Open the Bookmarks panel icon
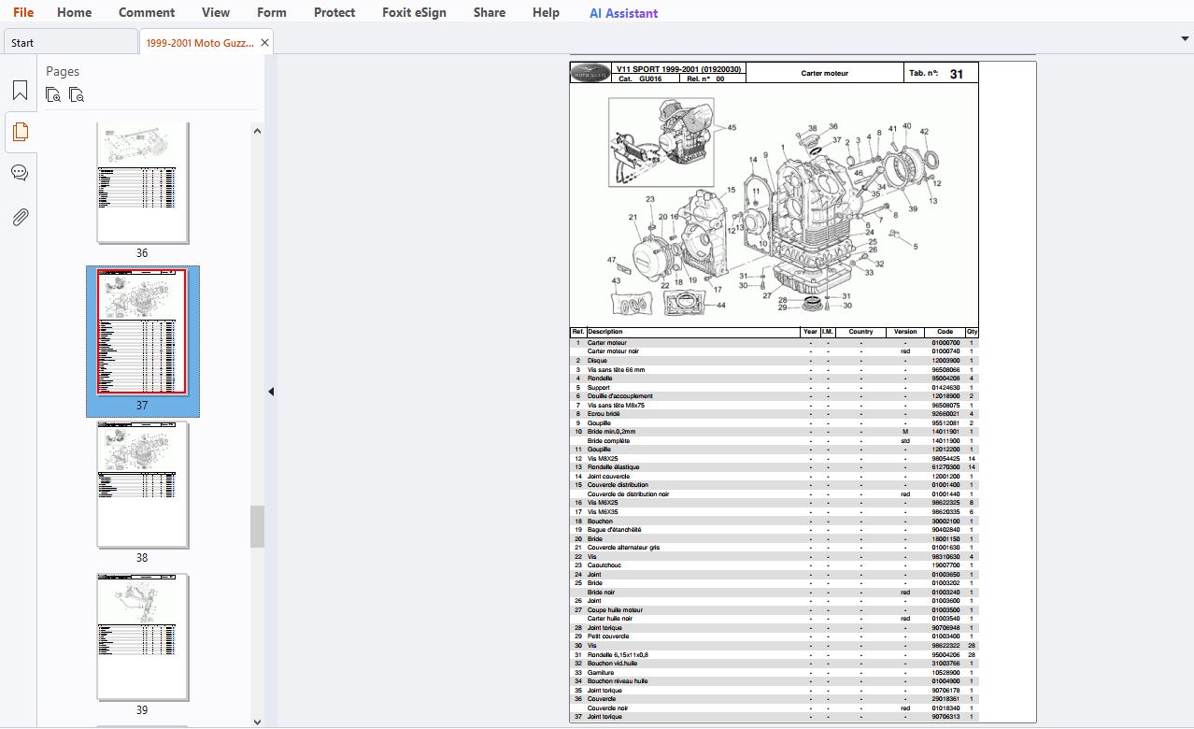 click(x=20, y=91)
